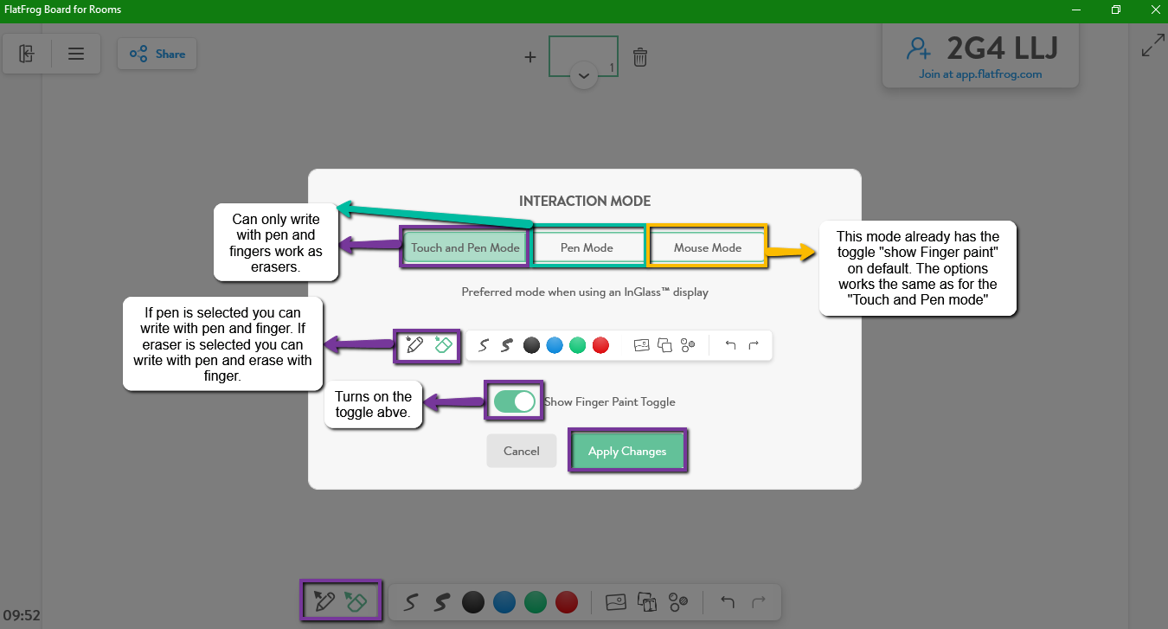Viewport: 1168px width, 629px height.
Task: Add a new page with the plus icon
Action: click(x=530, y=57)
